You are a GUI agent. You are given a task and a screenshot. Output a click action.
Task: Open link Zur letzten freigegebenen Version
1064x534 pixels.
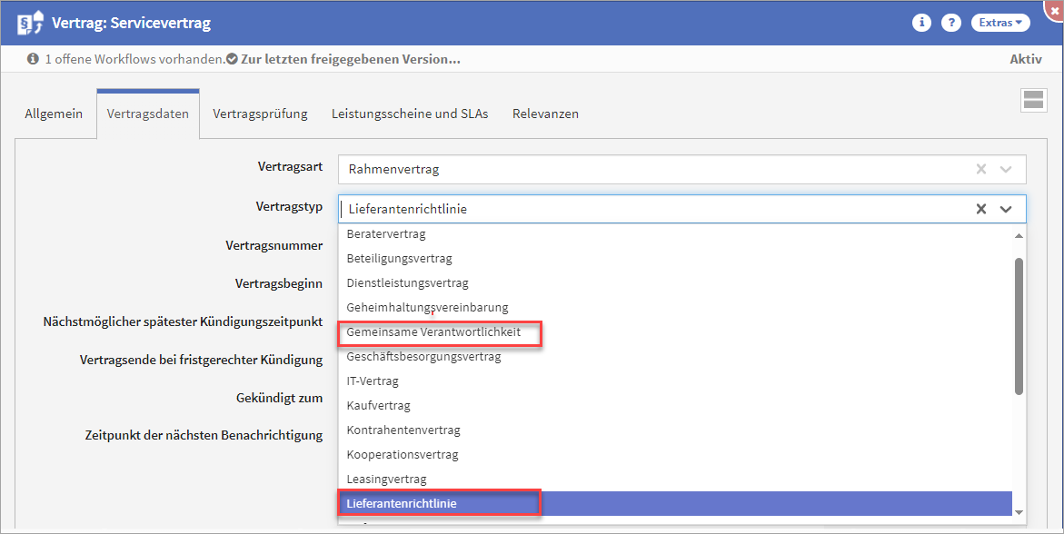[x=350, y=59]
